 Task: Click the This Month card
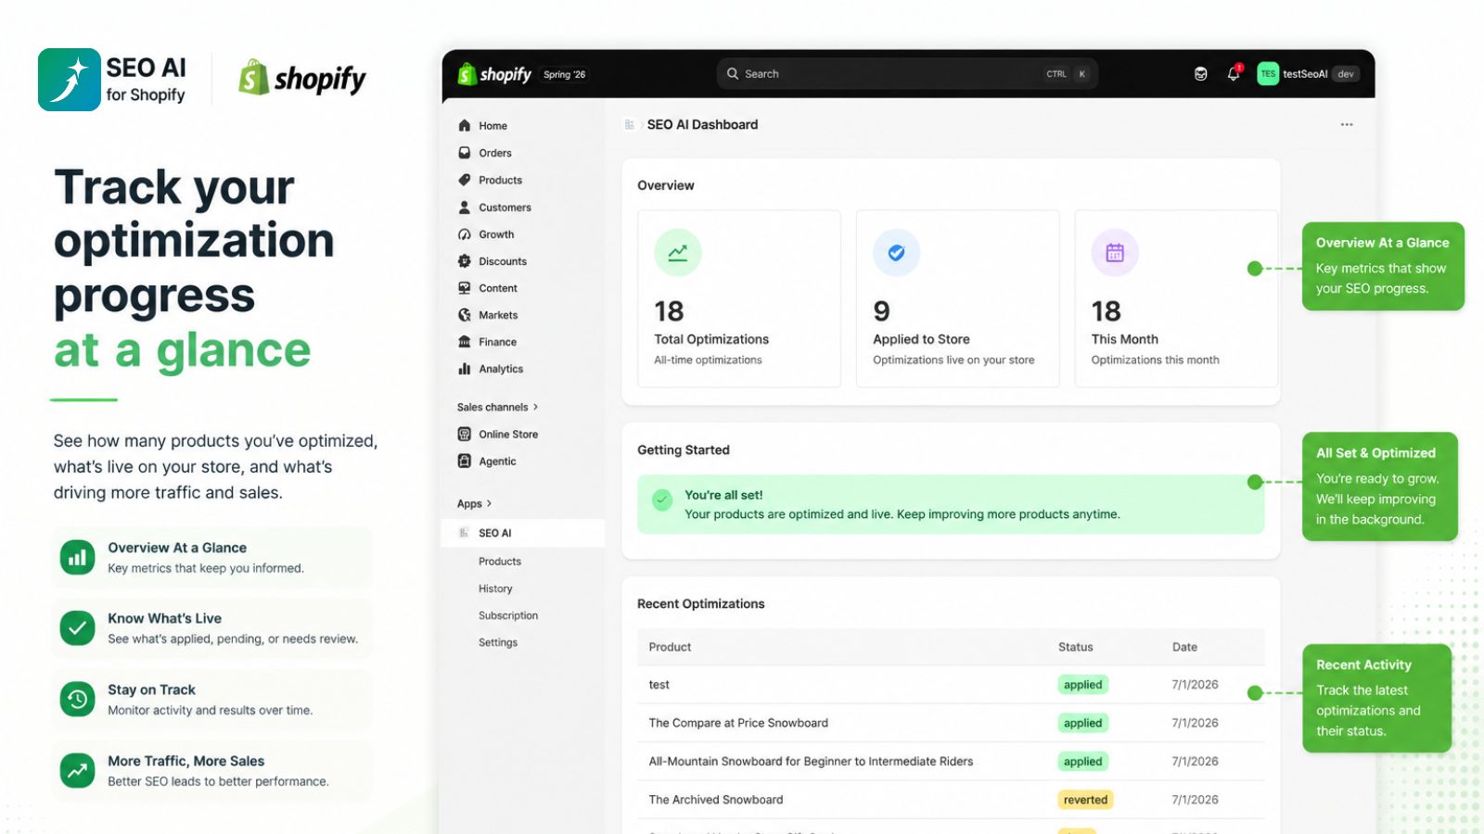pos(1176,298)
